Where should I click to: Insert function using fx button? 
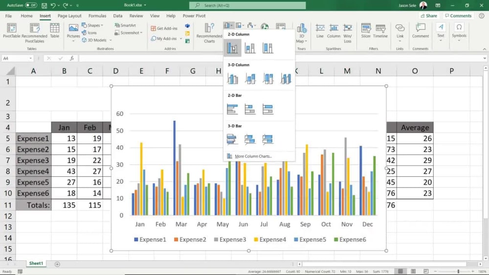click(72, 58)
